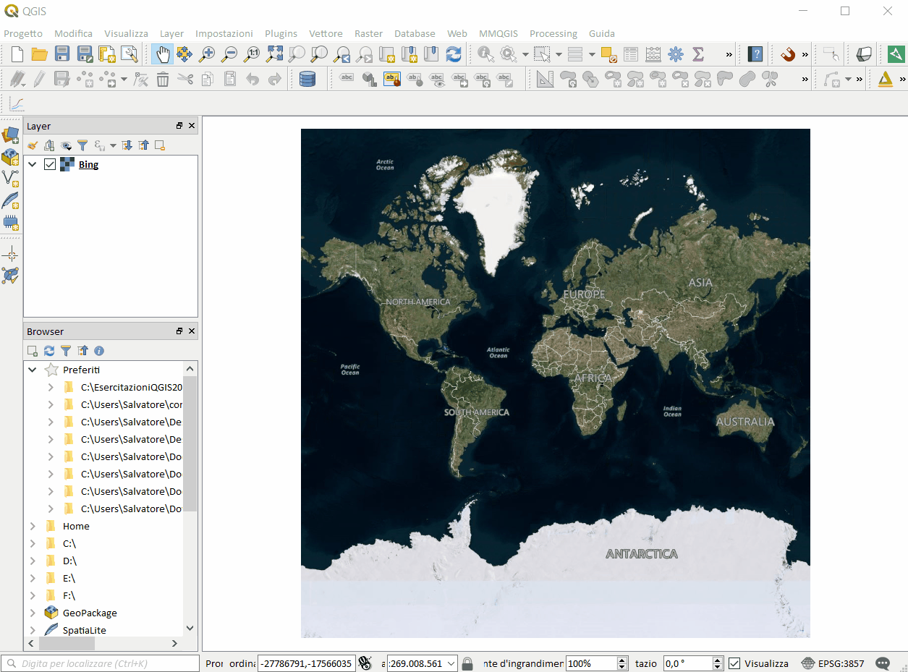Image resolution: width=908 pixels, height=672 pixels.
Task: Open the Open Attribute Table icon
Action: [631, 54]
